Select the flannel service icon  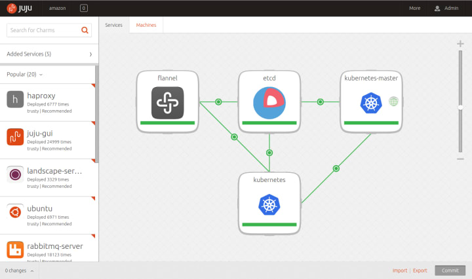tap(167, 103)
